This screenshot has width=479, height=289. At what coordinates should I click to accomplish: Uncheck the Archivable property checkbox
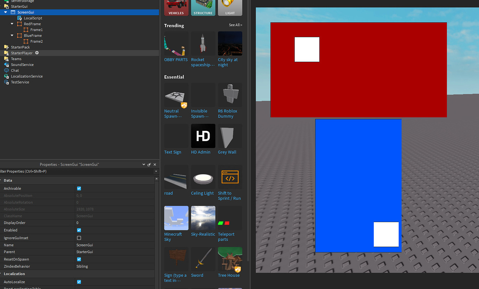(x=79, y=188)
